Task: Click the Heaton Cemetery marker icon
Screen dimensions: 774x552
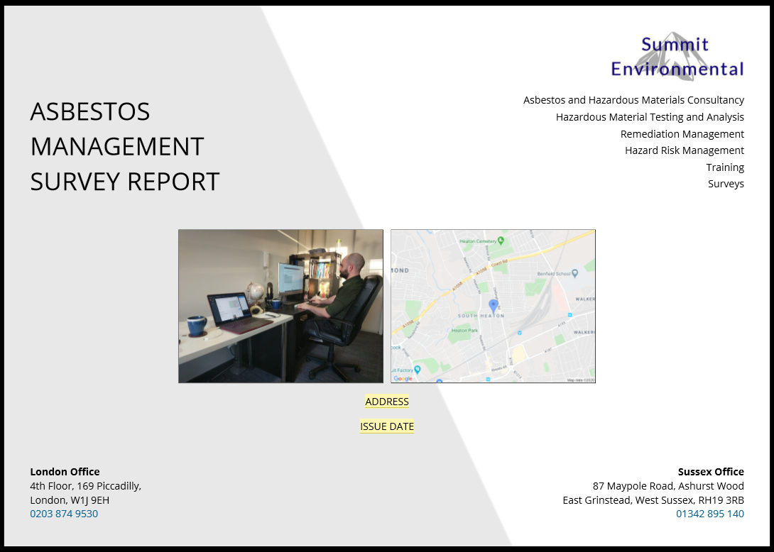Action: click(500, 241)
